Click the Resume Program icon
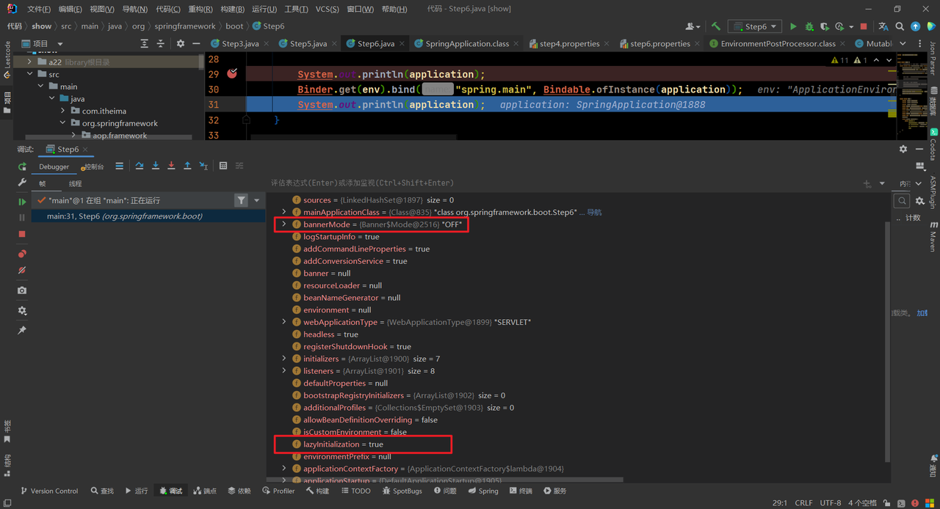 [x=22, y=202]
